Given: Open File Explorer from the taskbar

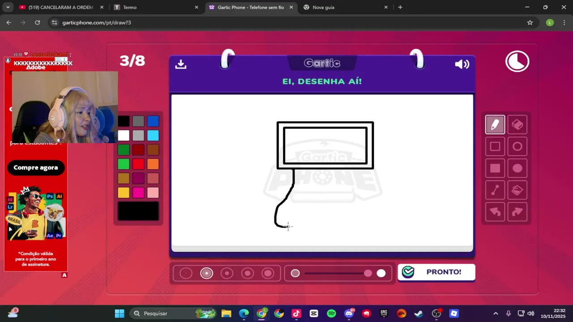Looking at the screenshot, I should (x=226, y=314).
